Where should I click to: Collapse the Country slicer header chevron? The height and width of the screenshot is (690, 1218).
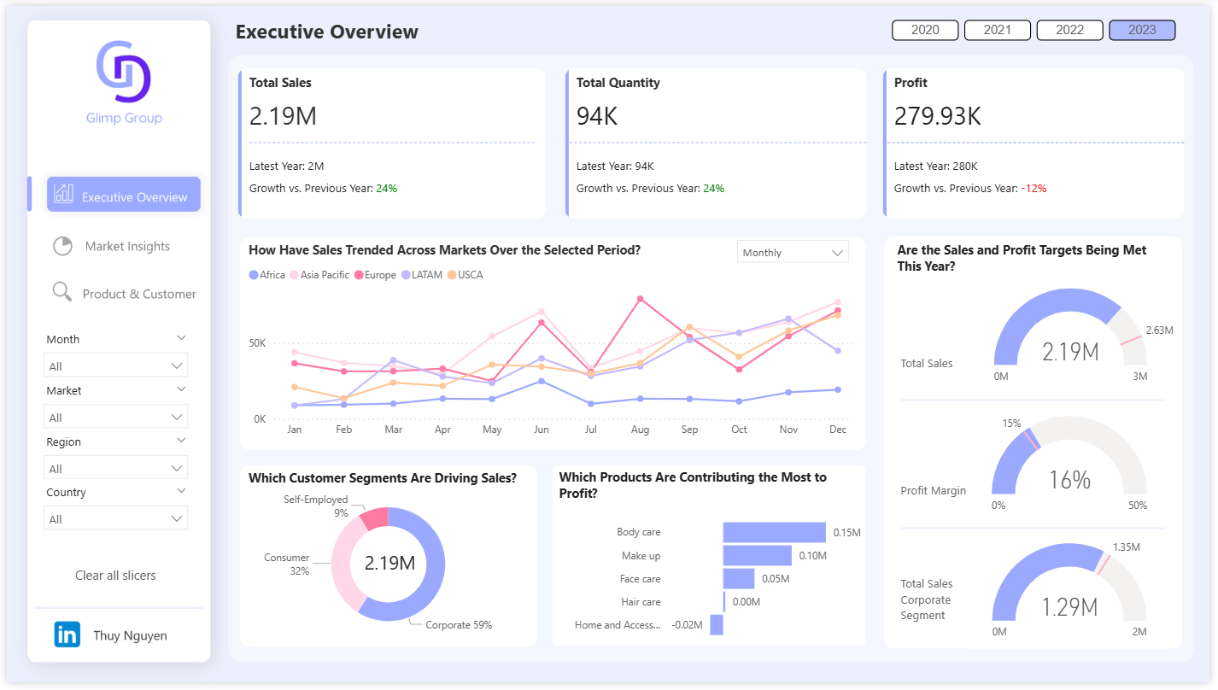(181, 491)
